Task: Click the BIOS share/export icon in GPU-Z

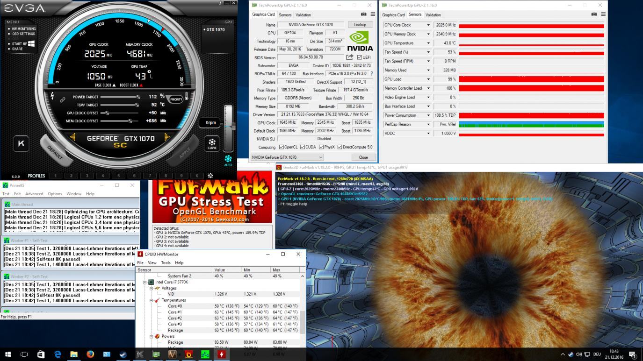Action: [349, 57]
